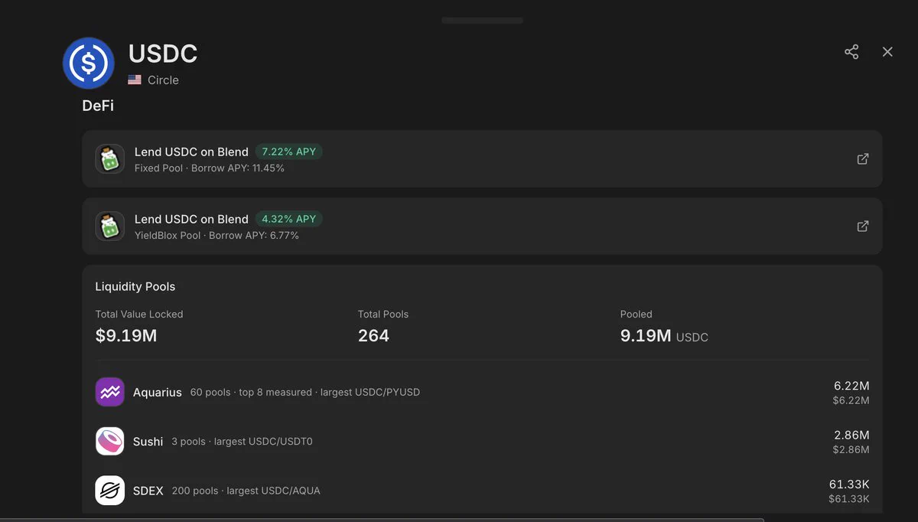Click the DeFi section heading
Screen dimensions: 918x522
click(x=98, y=106)
